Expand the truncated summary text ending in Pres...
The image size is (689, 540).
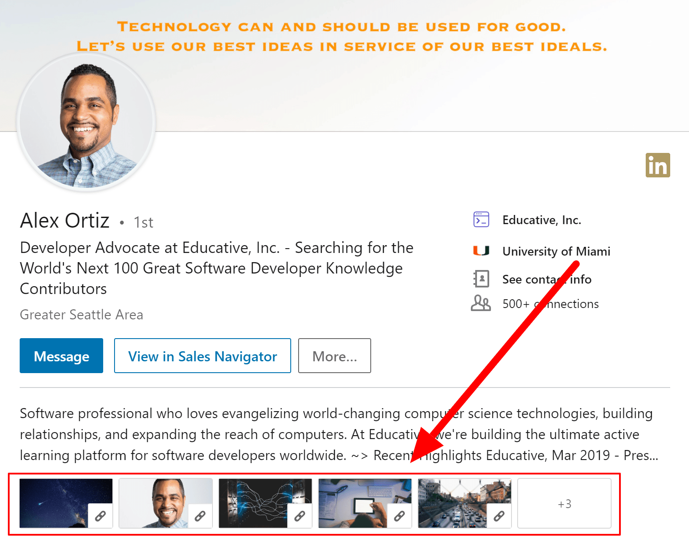(641, 455)
